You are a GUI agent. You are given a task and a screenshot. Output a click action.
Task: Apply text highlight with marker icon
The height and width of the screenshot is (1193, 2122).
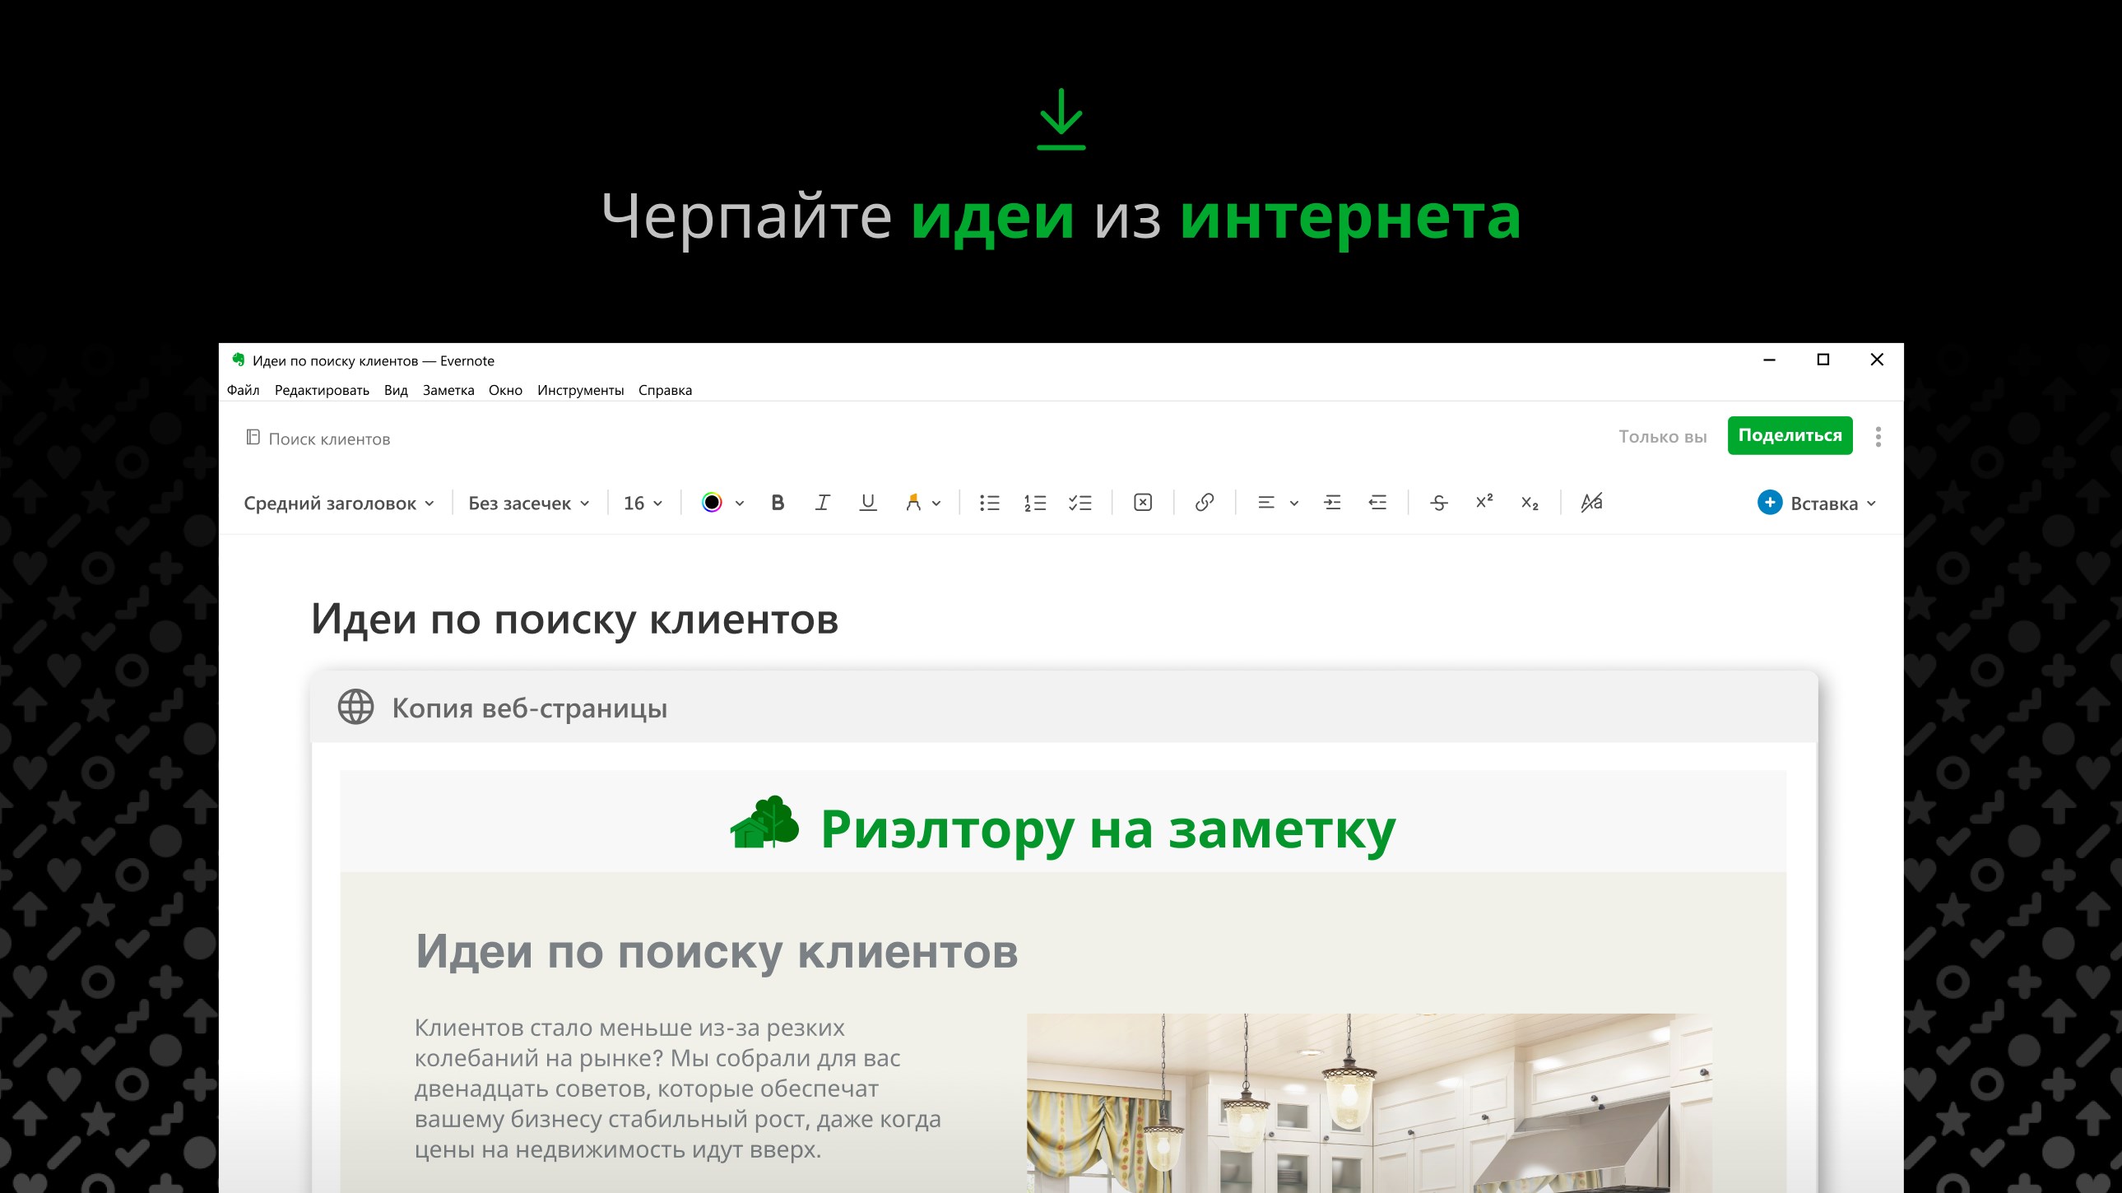point(912,503)
